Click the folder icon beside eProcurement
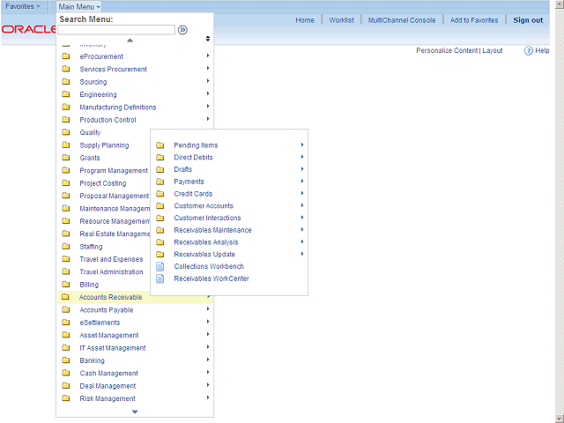The width and height of the screenshot is (564, 423). click(65, 56)
